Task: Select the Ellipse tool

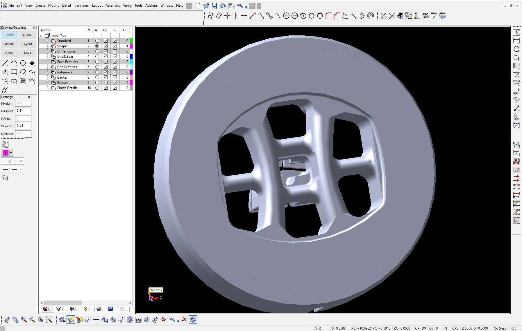Action: click(x=14, y=81)
